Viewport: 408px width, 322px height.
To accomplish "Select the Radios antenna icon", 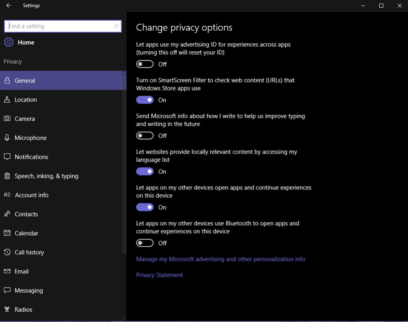I will point(7,310).
